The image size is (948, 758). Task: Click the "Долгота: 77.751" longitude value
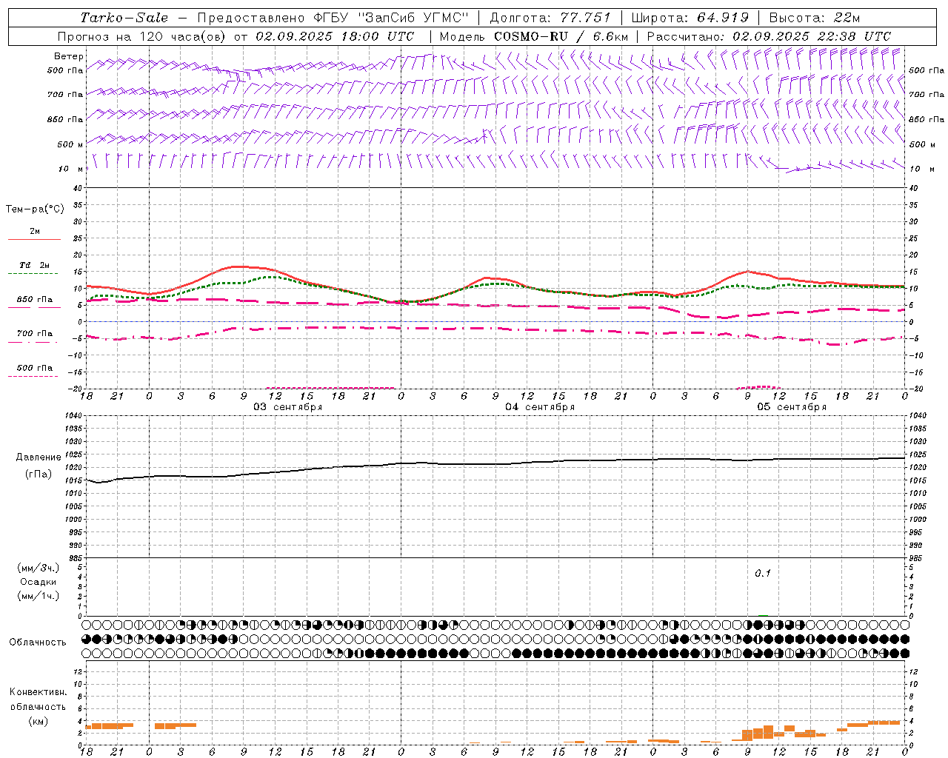click(x=550, y=18)
